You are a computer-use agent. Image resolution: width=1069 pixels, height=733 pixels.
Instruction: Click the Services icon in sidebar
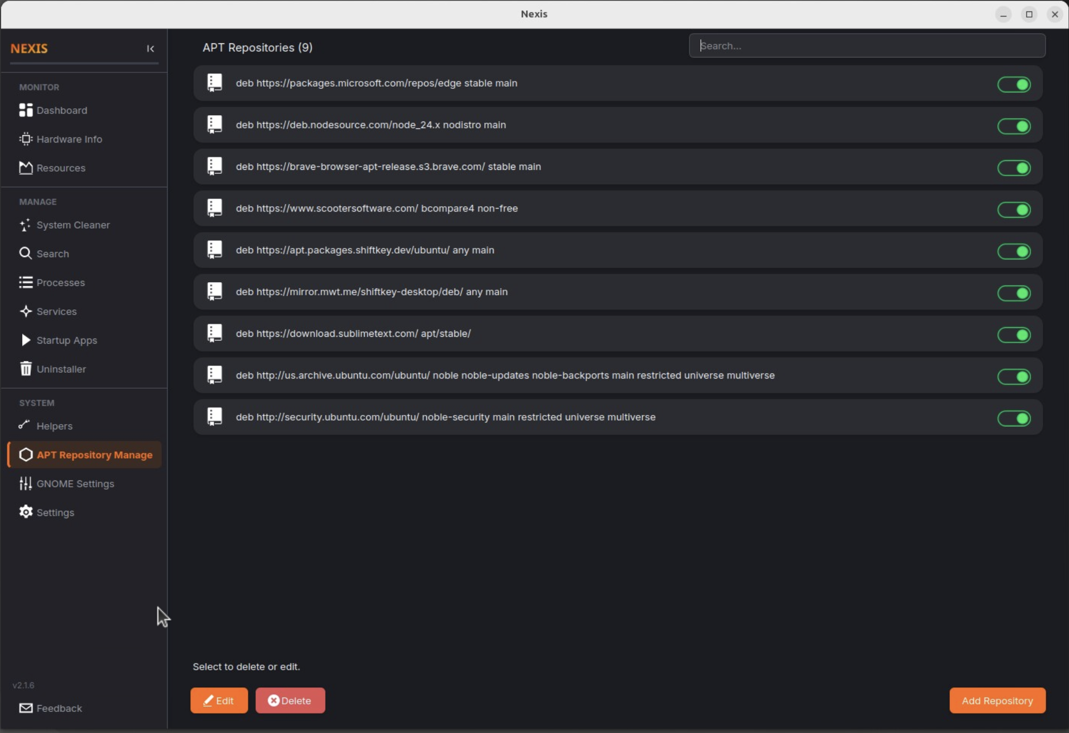pyautogui.click(x=25, y=311)
